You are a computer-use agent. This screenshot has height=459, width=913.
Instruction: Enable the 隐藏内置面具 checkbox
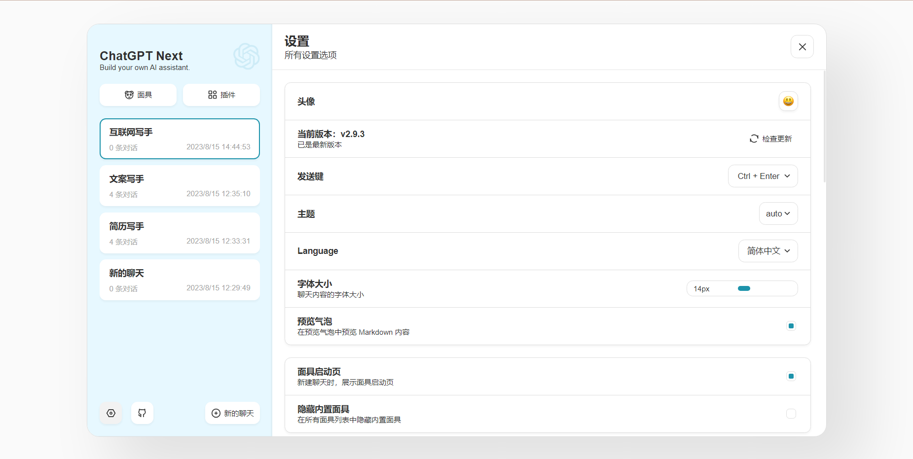pyautogui.click(x=791, y=414)
